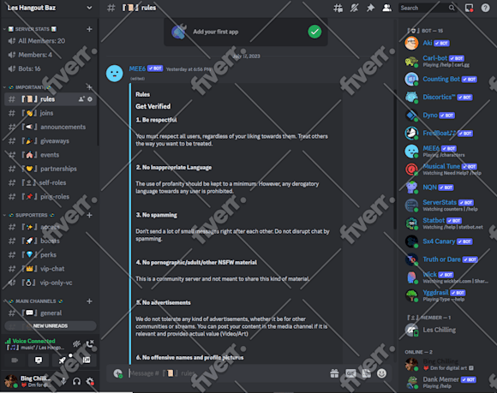The height and width of the screenshot is (393, 497).
Task: Toggle notification settings bell icon
Action: 354,8
